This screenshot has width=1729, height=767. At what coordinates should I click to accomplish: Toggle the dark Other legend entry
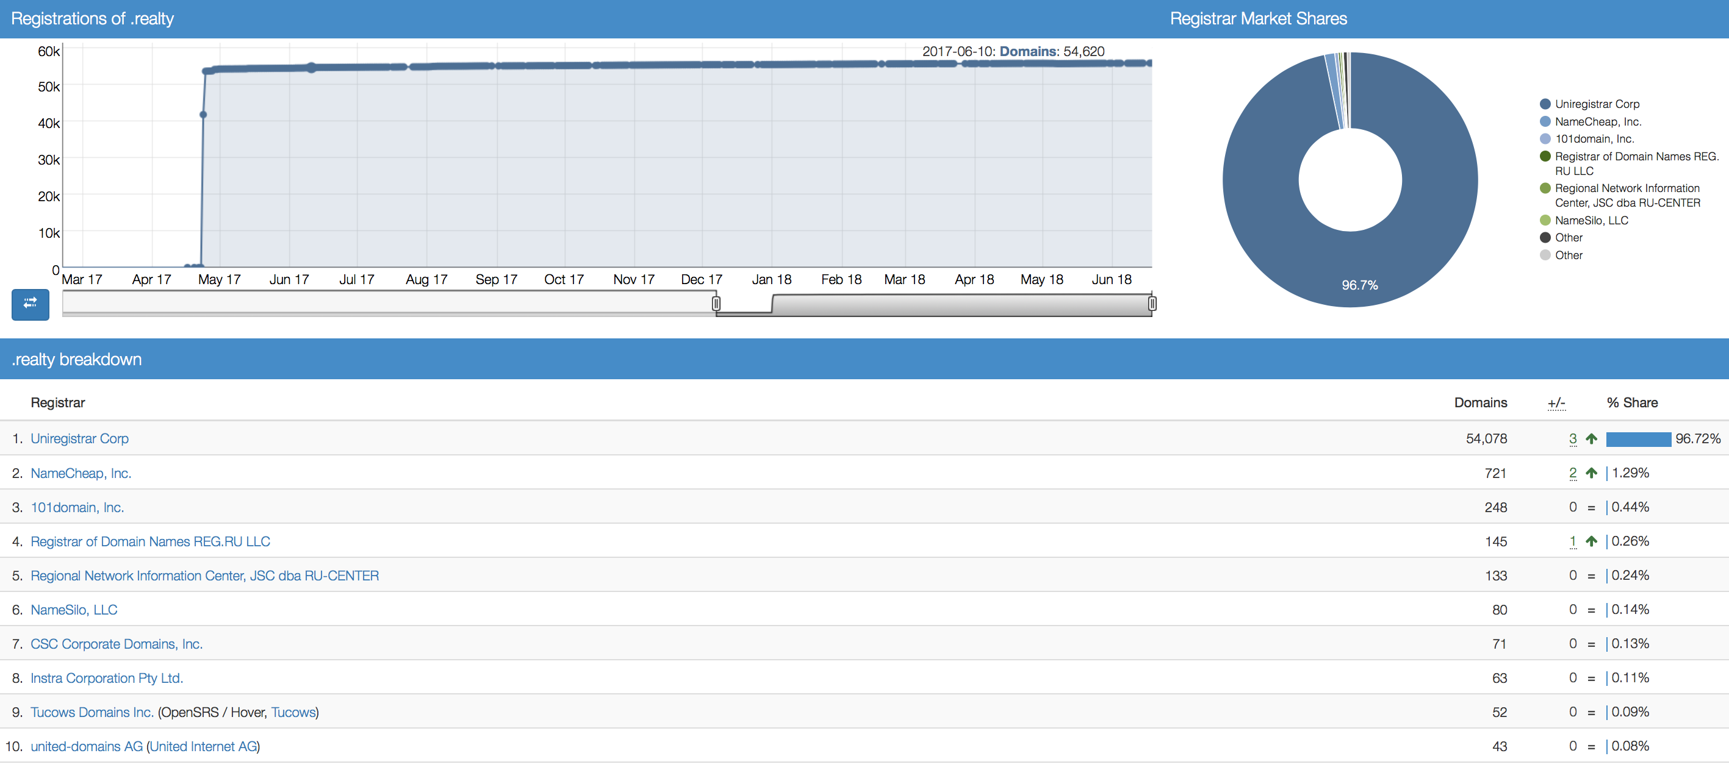point(1561,238)
